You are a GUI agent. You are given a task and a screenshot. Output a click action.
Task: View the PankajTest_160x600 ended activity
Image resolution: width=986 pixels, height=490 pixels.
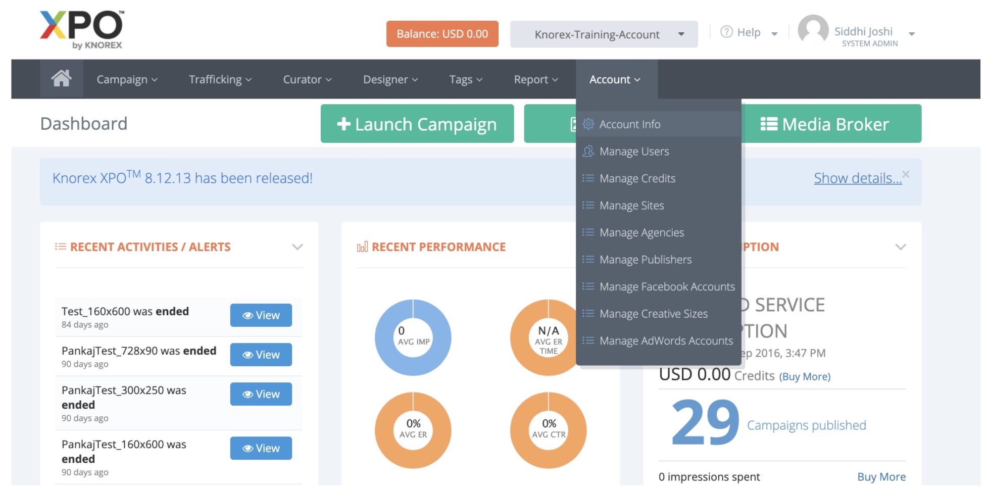(261, 448)
